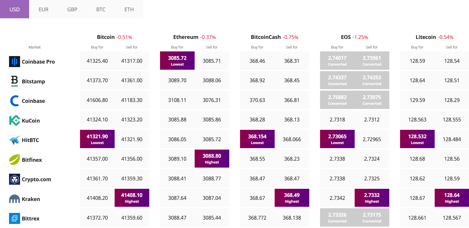Open the Bitfinex market name link
The height and width of the screenshot is (228, 469).
coord(32,160)
